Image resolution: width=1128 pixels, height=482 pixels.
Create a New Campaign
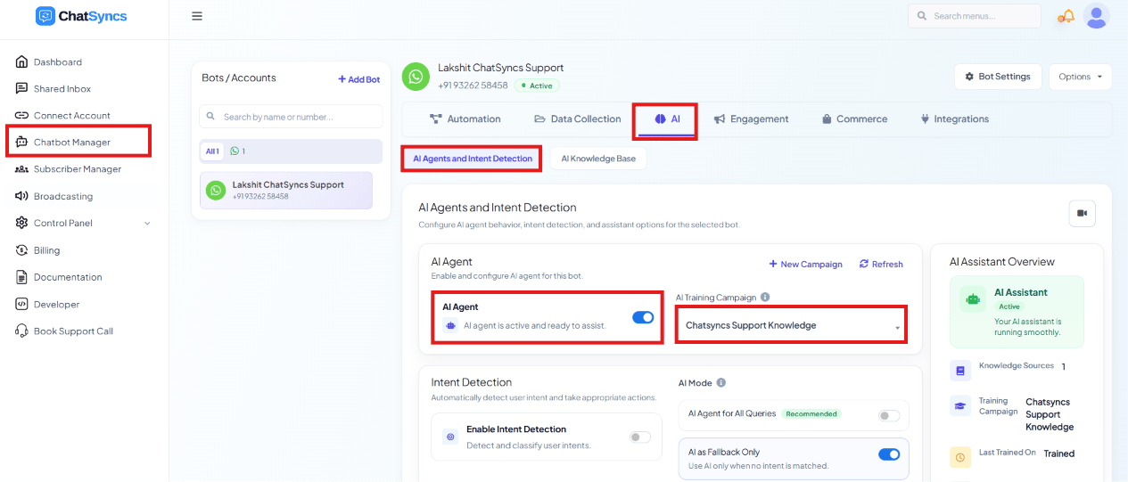pos(805,264)
